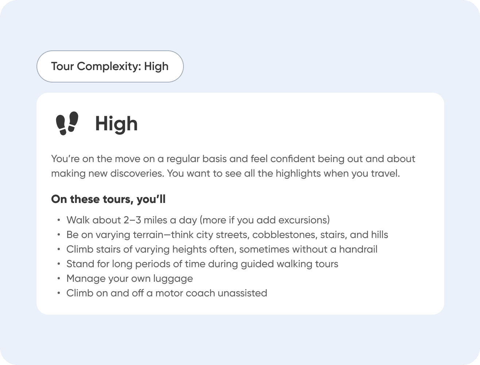
Task: Click the 'Climb stairs of varying heights' line
Action: click(222, 249)
